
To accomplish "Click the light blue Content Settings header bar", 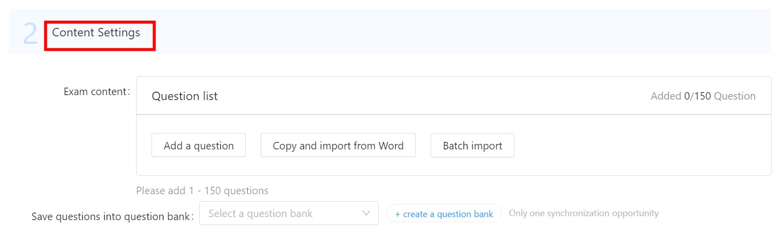I will (x=449, y=32).
